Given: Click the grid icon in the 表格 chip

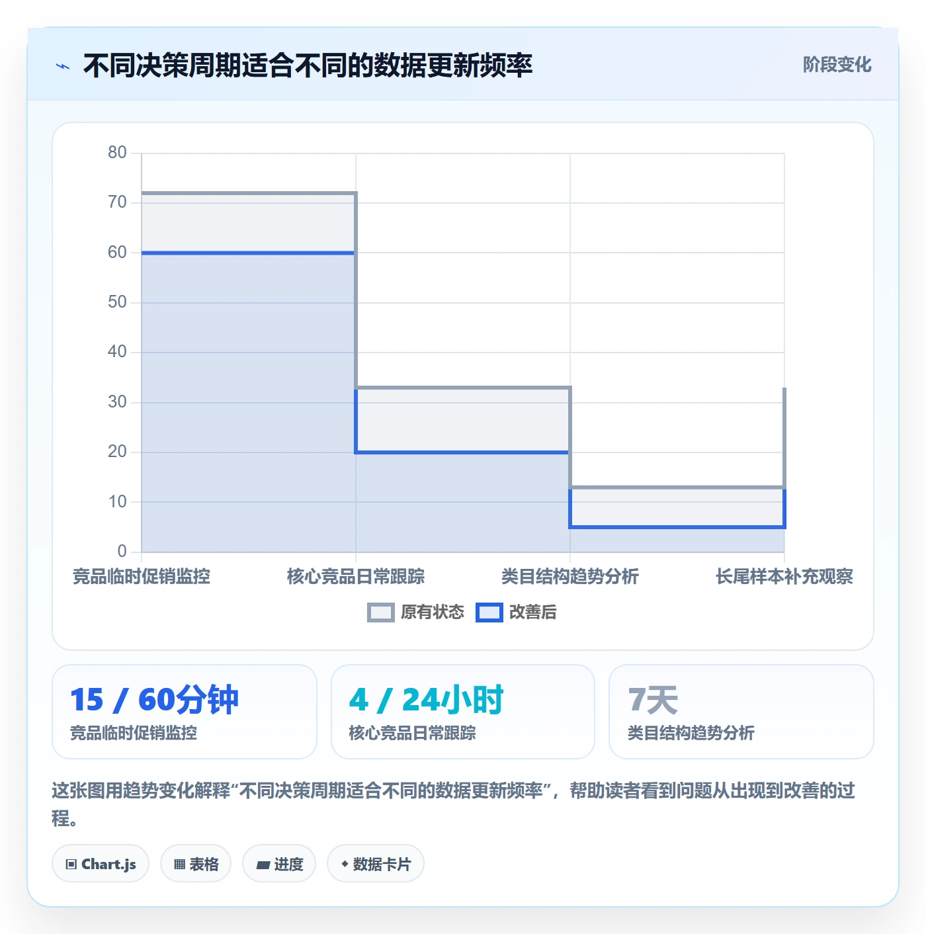Looking at the screenshot, I should pyautogui.click(x=179, y=865).
